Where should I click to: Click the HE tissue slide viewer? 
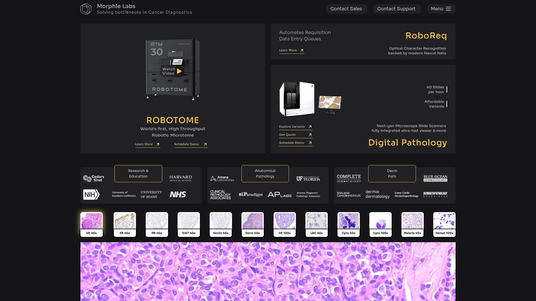pyautogui.click(x=268, y=272)
